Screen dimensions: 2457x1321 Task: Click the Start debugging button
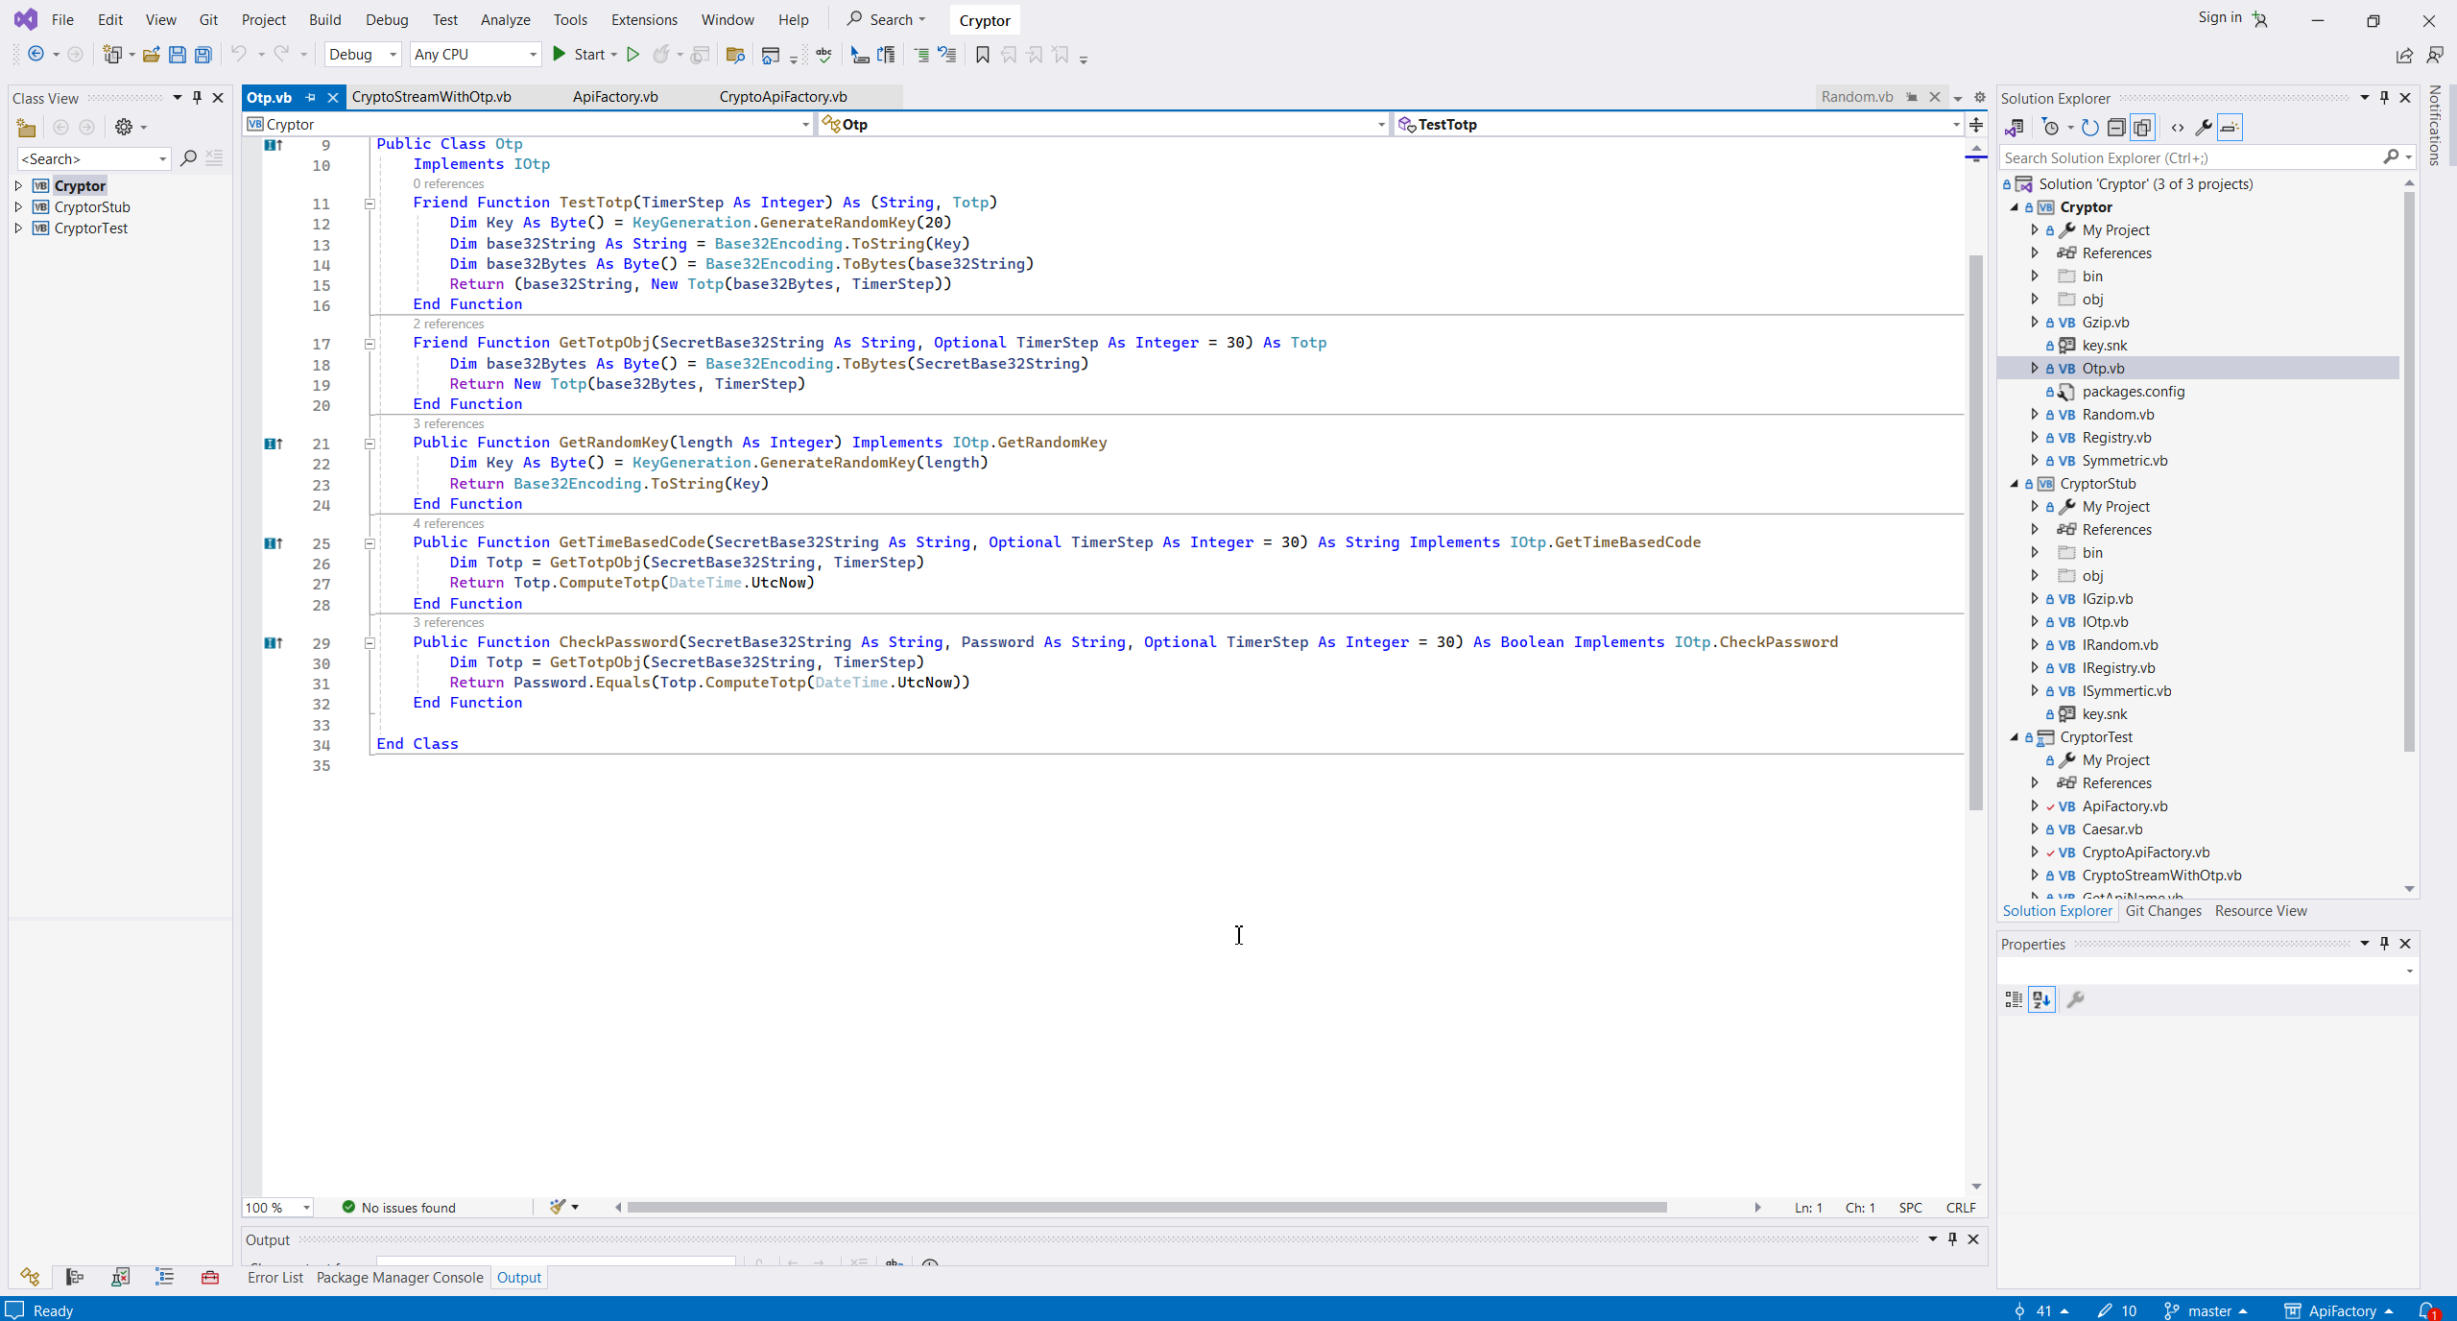click(579, 55)
